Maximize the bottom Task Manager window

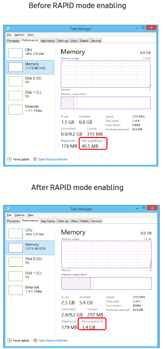point(143,208)
